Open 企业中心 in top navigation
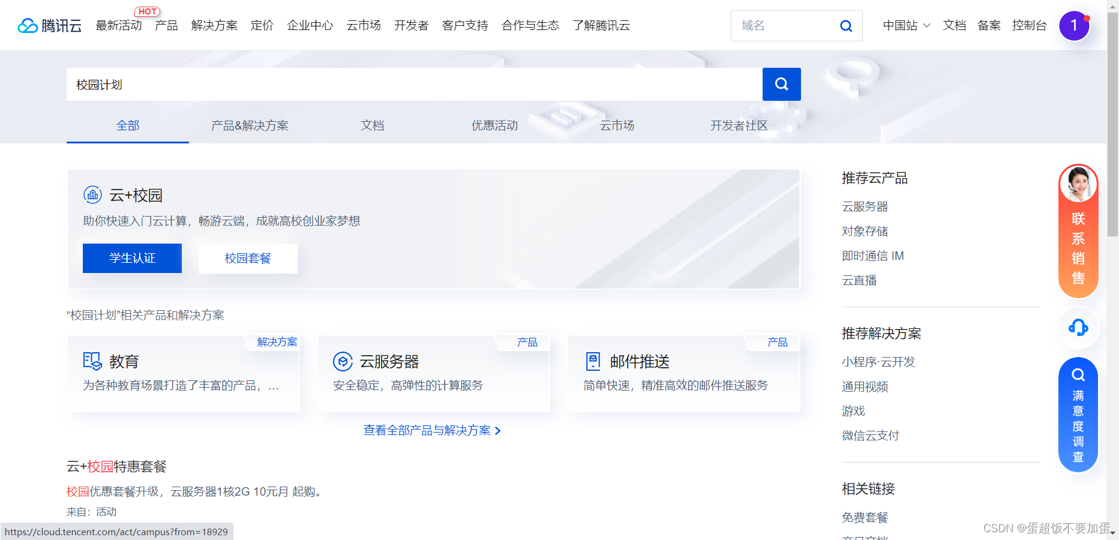1119x540 pixels. [x=310, y=25]
